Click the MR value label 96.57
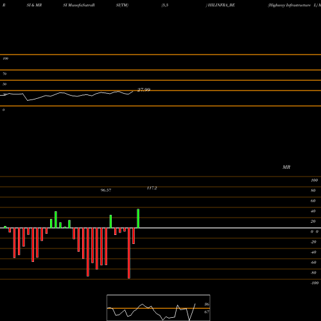The image size is (321, 321). click(x=106, y=190)
